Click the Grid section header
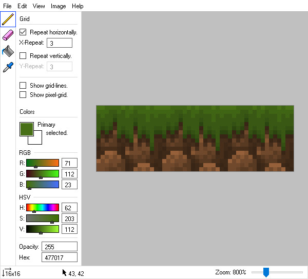308x279 pixels. (25, 19)
